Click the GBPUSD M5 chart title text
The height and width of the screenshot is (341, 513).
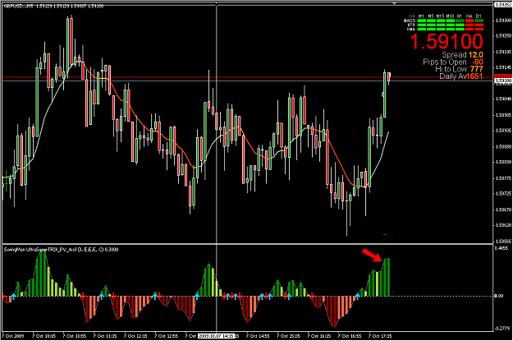pos(53,6)
